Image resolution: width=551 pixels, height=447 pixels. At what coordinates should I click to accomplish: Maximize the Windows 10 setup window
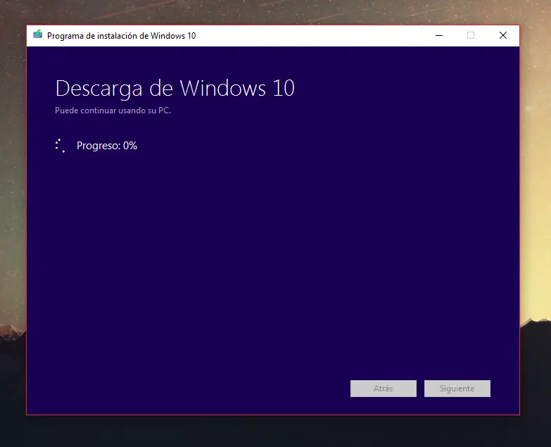(471, 35)
